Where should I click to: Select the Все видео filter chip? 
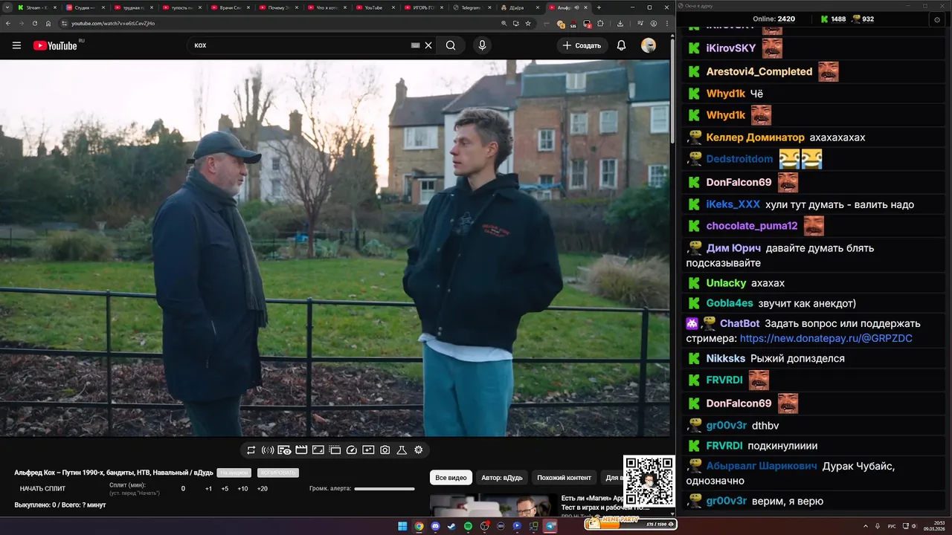pyautogui.click(x=451, y=478)
